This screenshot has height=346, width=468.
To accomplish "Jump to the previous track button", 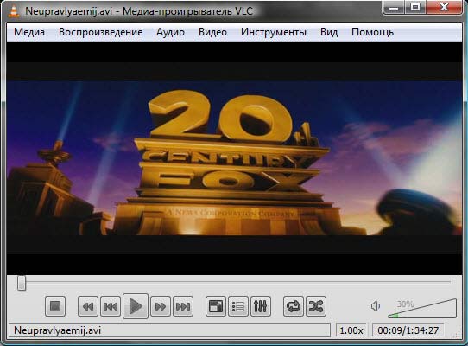I will [x=111, y=306].
